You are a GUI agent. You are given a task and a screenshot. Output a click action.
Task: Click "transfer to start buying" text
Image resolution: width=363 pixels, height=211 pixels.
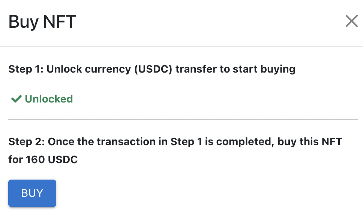[x=235, y=69]
